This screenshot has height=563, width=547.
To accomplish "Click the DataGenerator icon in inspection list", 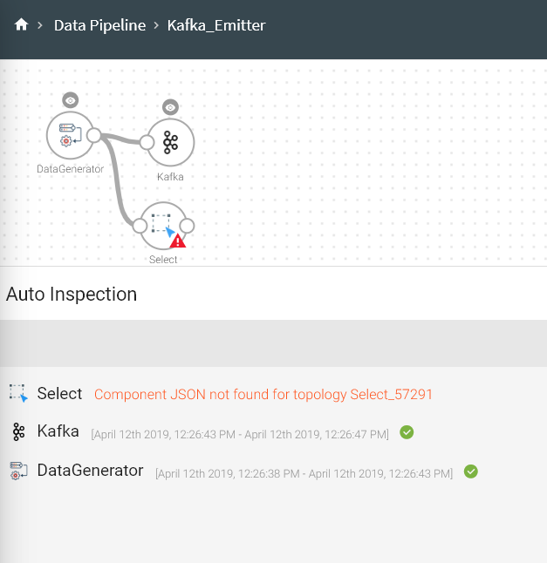I will (x=18, y=471).
